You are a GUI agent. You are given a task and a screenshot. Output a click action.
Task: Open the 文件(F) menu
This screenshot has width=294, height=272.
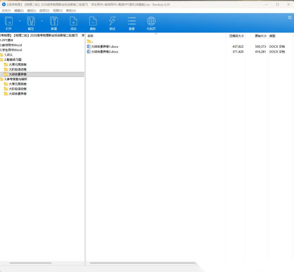[x=6, y=11]
